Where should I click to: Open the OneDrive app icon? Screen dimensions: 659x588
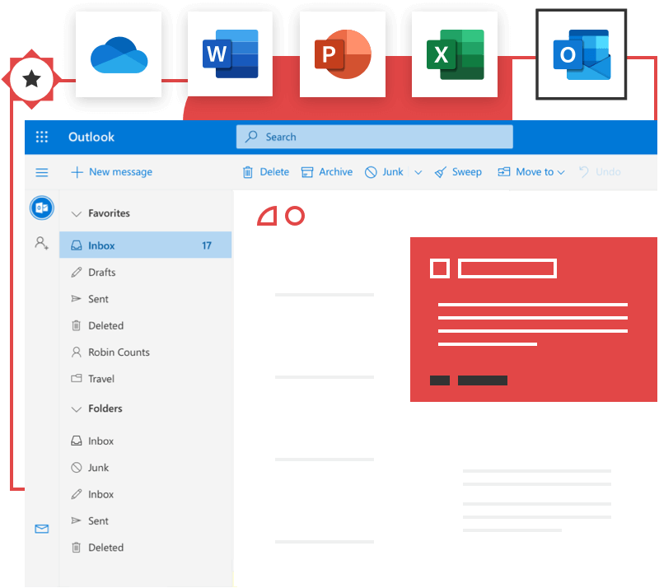[119, 55]
